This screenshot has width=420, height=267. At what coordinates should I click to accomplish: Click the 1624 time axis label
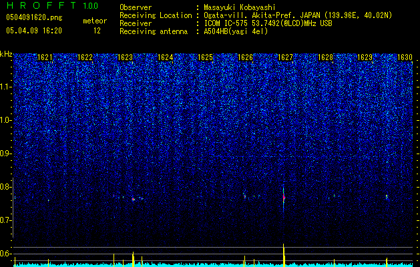[x=166, y=57]
